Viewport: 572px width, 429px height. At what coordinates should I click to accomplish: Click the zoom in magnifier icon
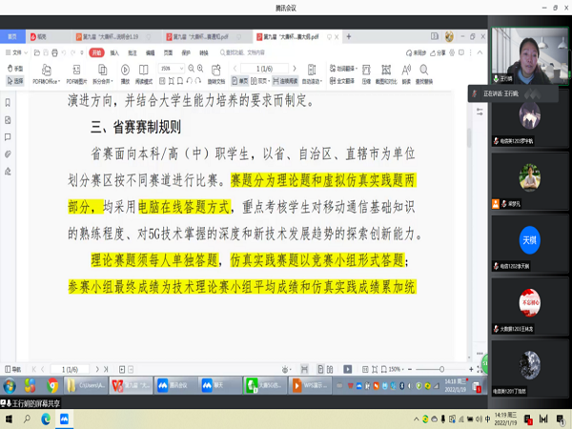coord(200,69)
